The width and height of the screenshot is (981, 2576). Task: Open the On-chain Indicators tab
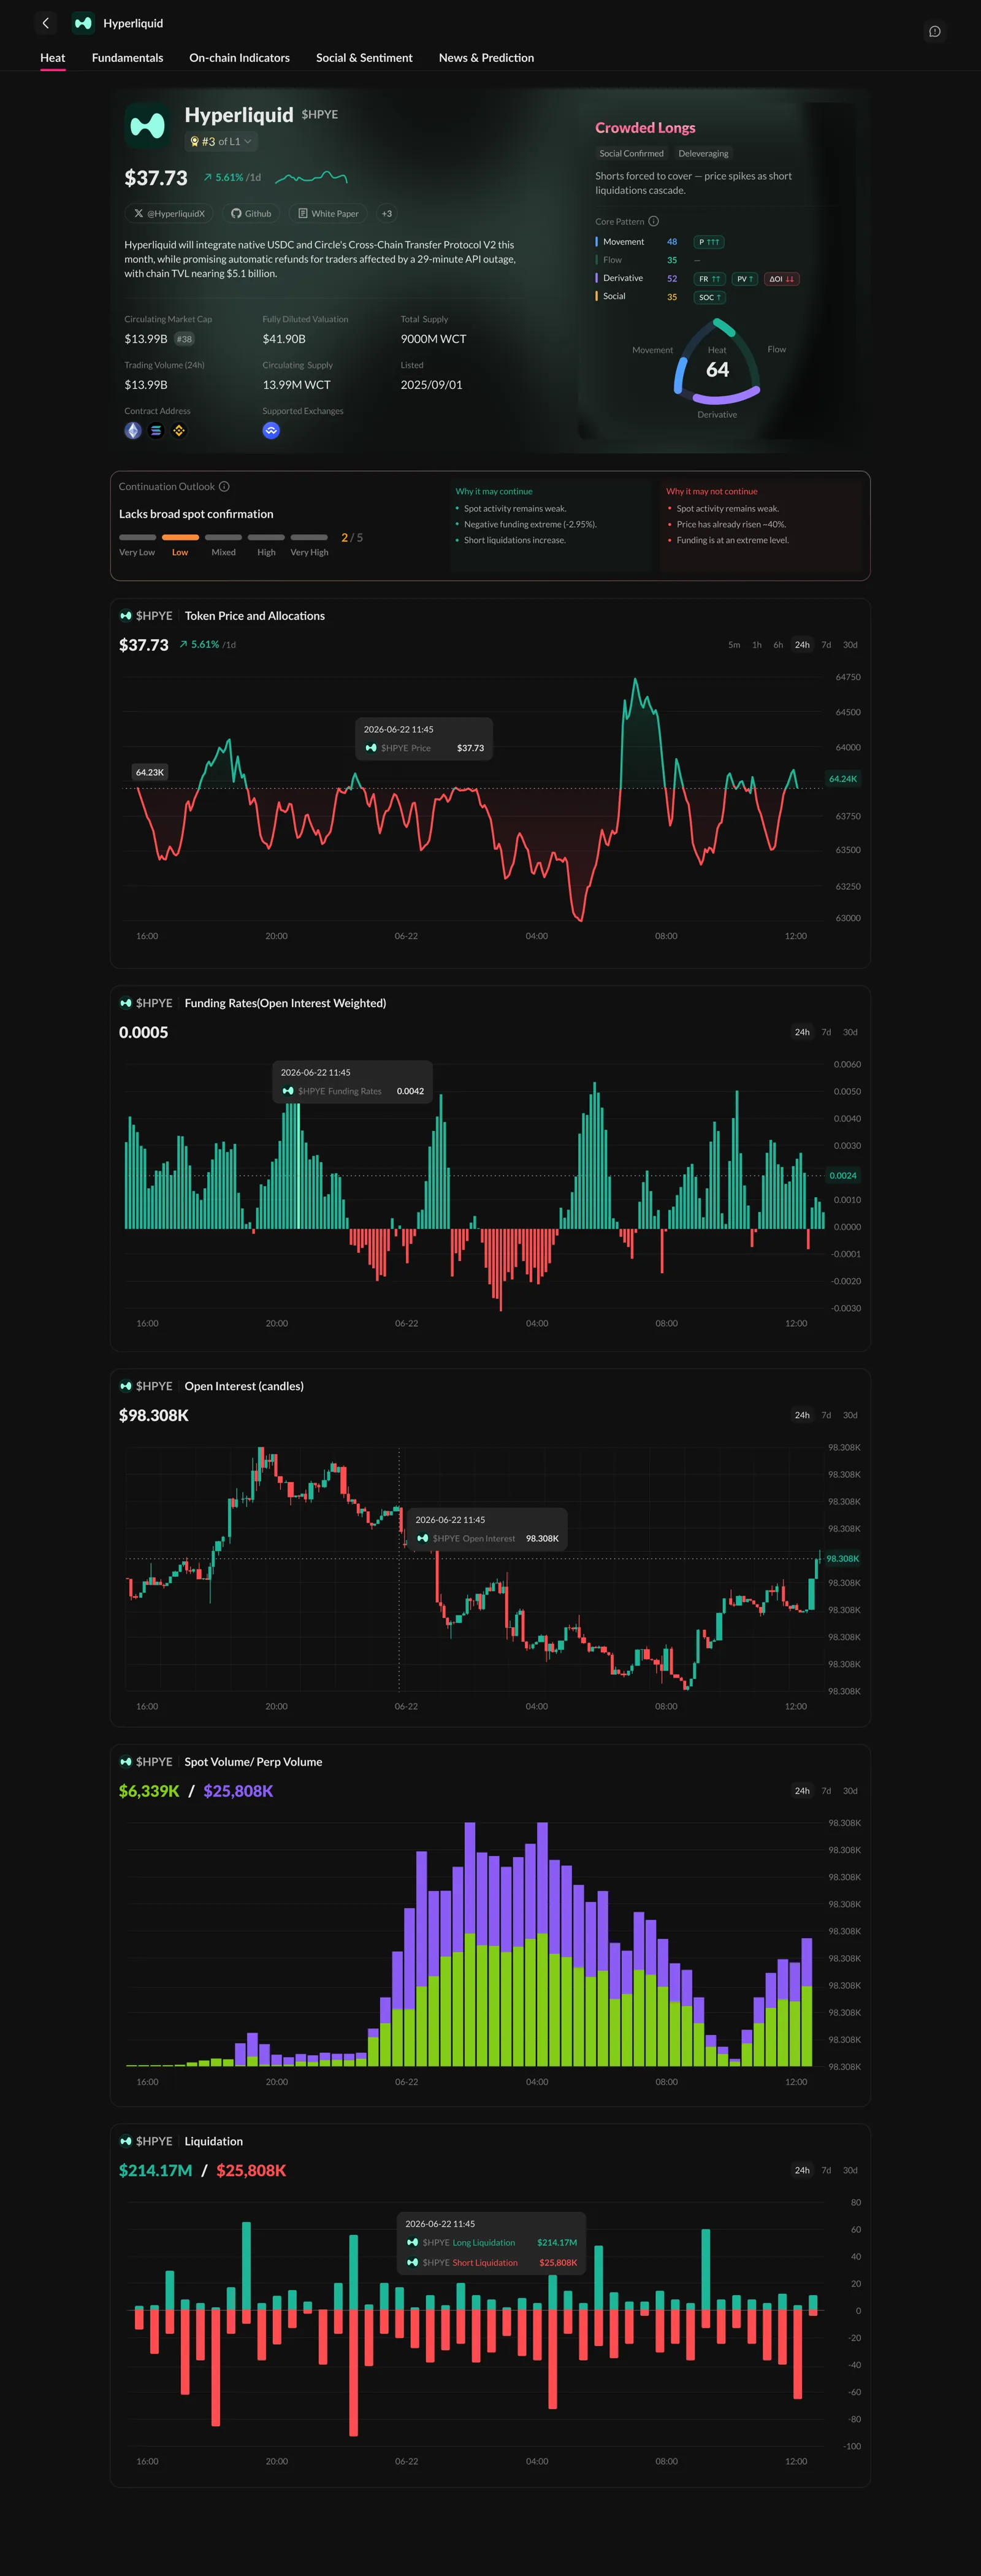(240, 58)
